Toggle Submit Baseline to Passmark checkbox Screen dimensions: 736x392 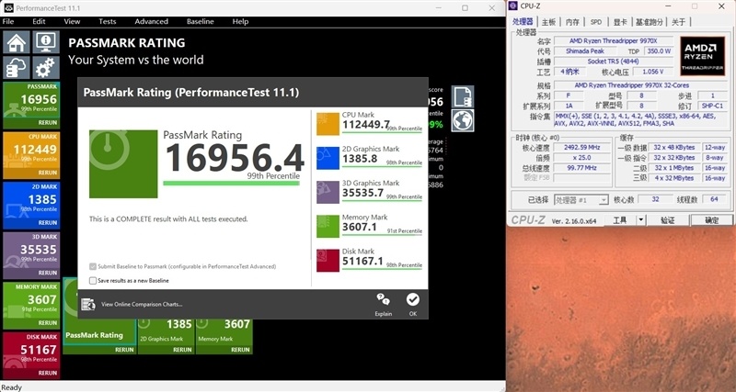tap(93, 266)
